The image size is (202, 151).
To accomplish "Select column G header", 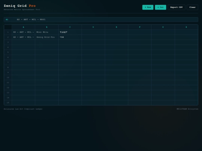I will pyautogui.click(x=163, y=27).
